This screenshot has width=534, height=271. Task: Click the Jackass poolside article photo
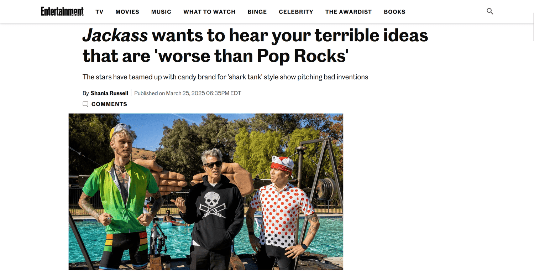(206, 192)
